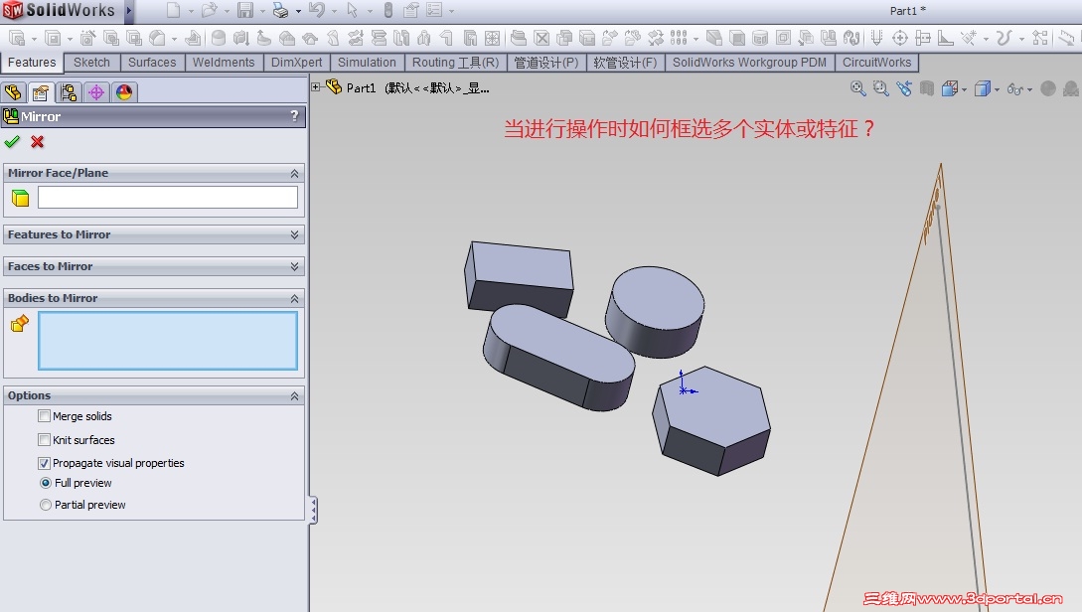Cancel Mirror with red X

click(38, 142)
